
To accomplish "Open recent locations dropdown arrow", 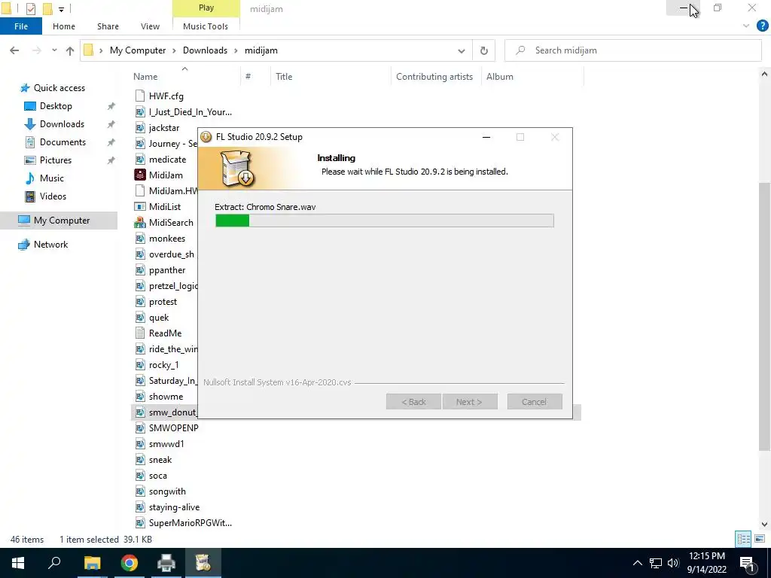I will click(54, 50).
